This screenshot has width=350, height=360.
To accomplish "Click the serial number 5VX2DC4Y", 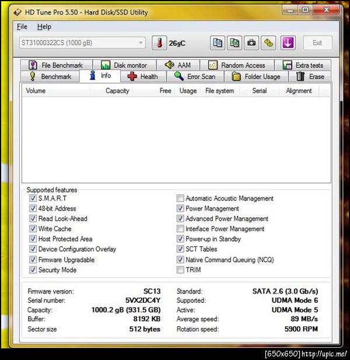I will [x=143, y=301].
